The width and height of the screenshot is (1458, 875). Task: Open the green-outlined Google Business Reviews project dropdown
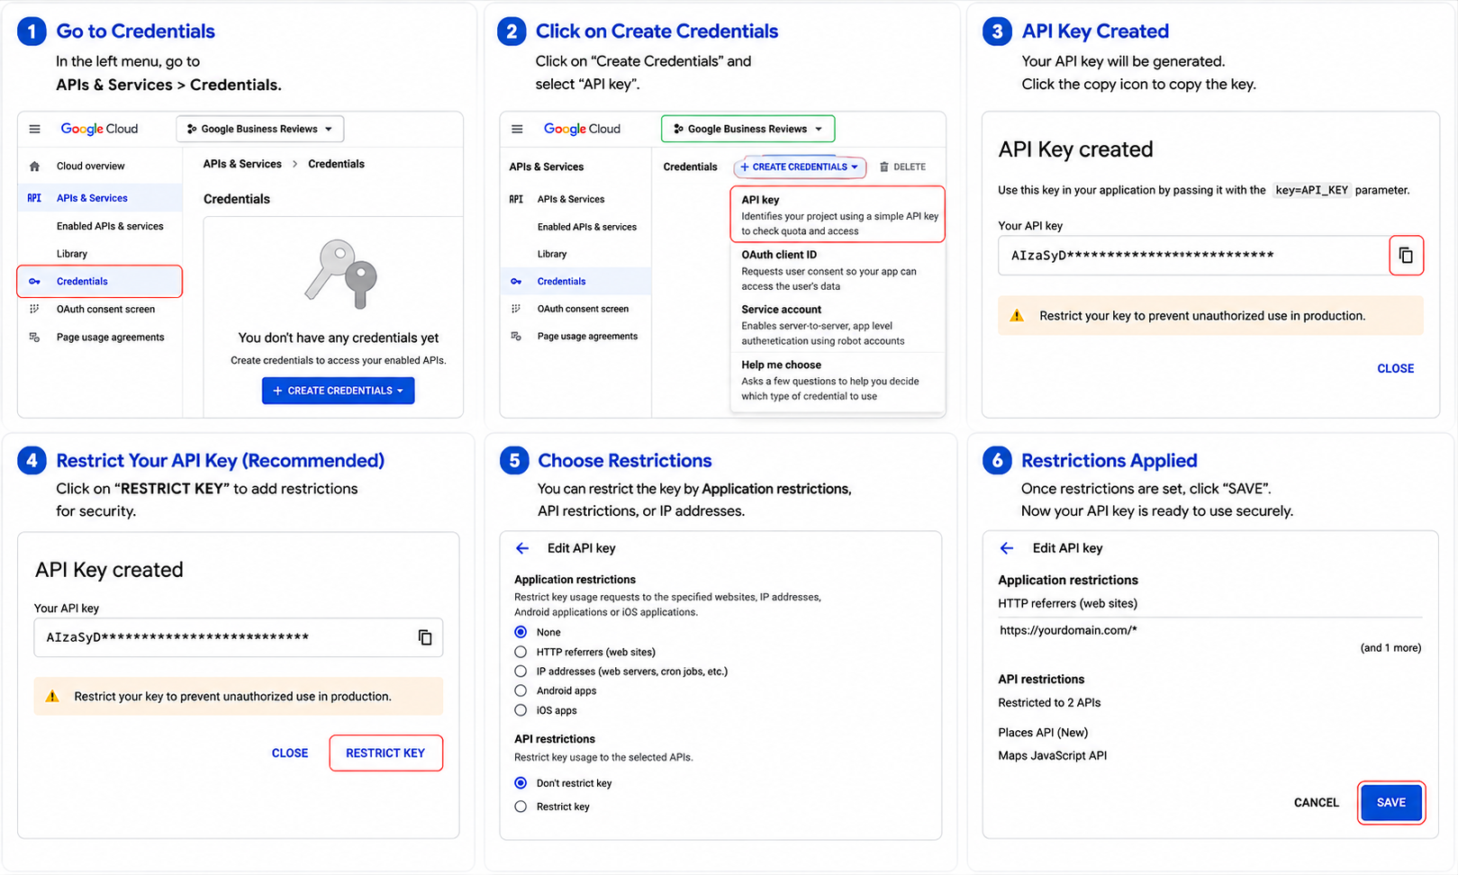tap(747, 129)
